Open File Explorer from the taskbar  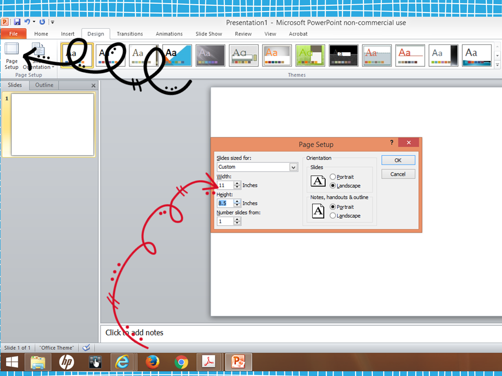[x=38, y=362]
